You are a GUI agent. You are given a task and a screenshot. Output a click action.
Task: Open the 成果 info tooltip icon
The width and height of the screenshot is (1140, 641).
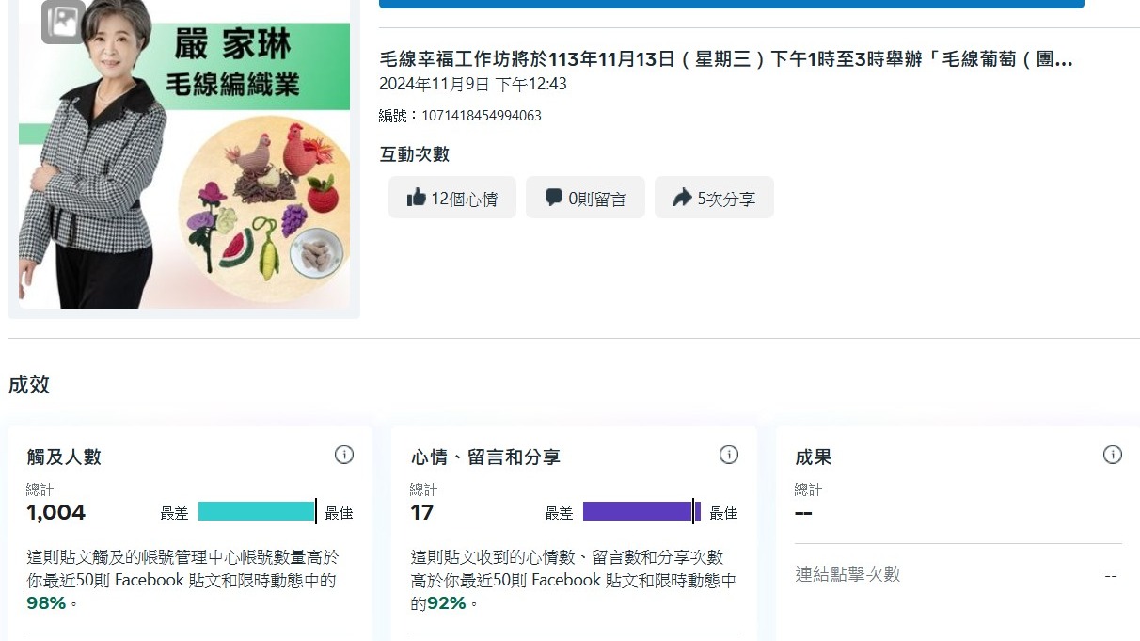(1113, 455)
